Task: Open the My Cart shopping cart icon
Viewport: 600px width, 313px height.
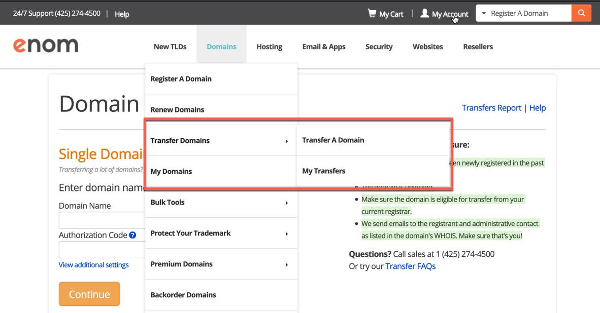Action: 373,13
